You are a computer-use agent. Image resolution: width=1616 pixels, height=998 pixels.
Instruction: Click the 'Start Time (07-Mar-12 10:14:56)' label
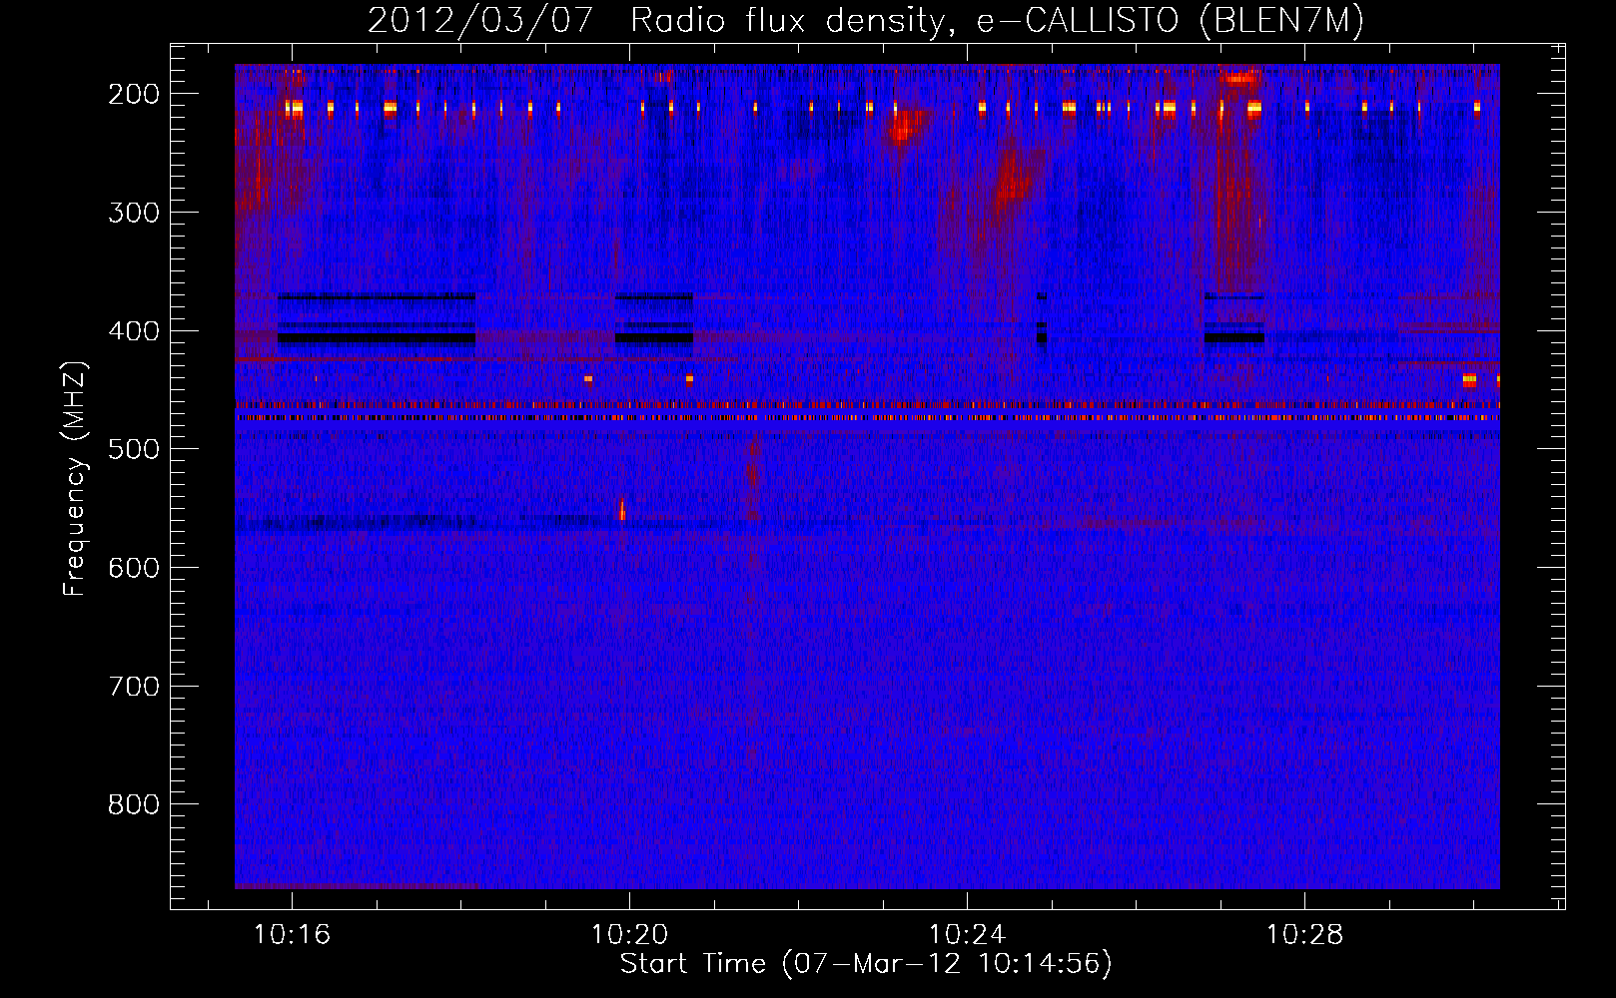click(x=866, y=964)
